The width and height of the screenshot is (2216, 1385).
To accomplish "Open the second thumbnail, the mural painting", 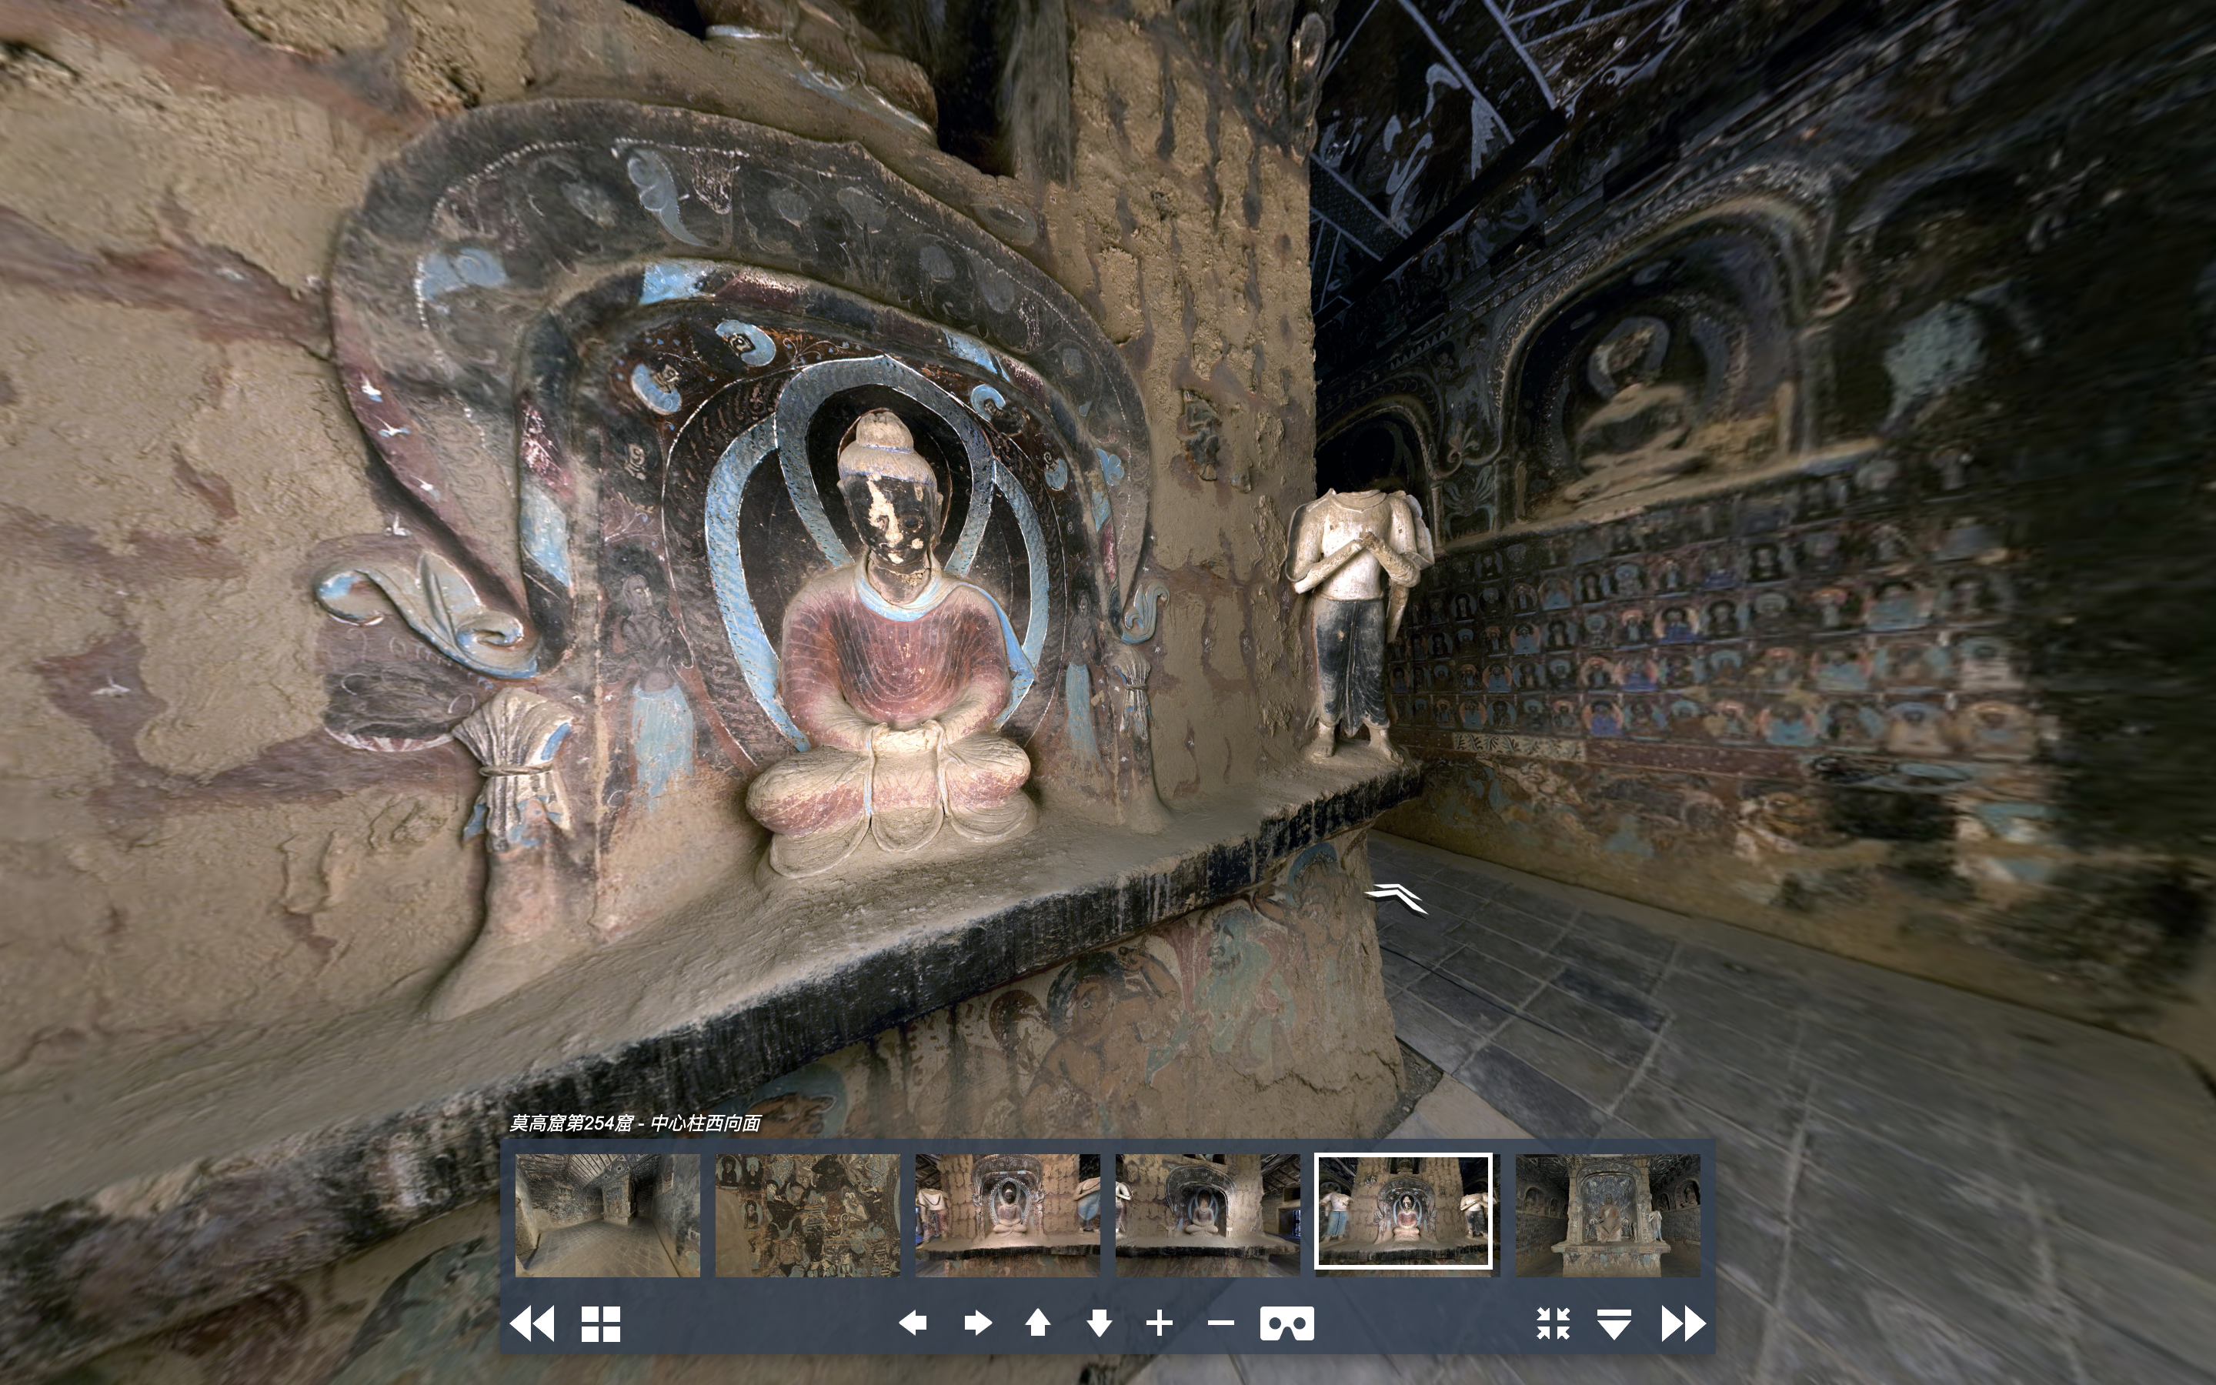I will (x=808, y=1215).
